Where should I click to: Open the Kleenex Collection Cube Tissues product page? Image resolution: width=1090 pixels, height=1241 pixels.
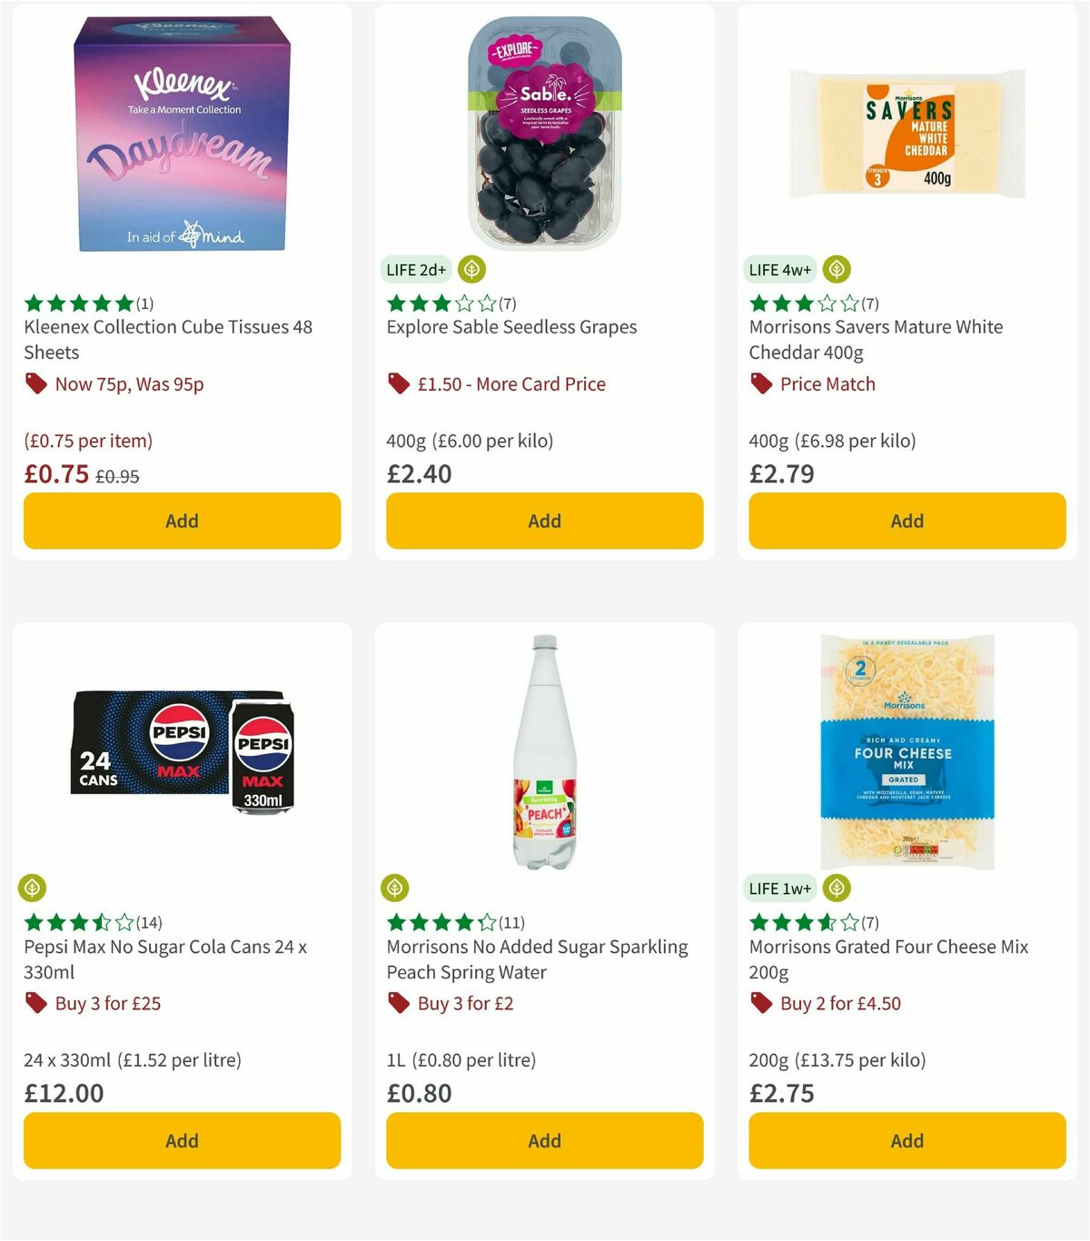point(167,340)
